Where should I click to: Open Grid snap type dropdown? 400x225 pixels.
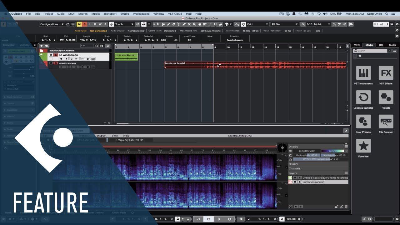pos(257,24)
